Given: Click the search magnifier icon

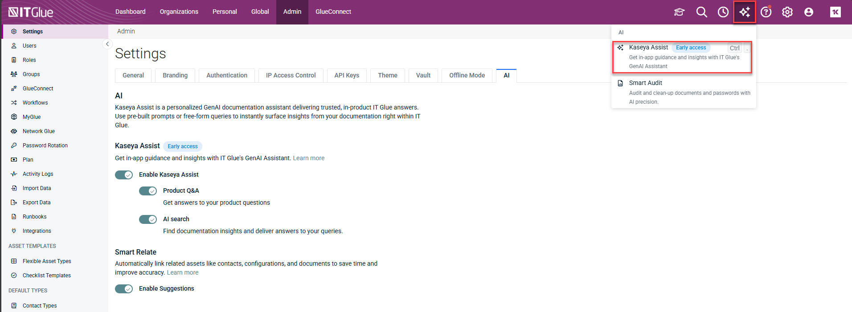Looking at the screenshot, I should coord(701,12).
